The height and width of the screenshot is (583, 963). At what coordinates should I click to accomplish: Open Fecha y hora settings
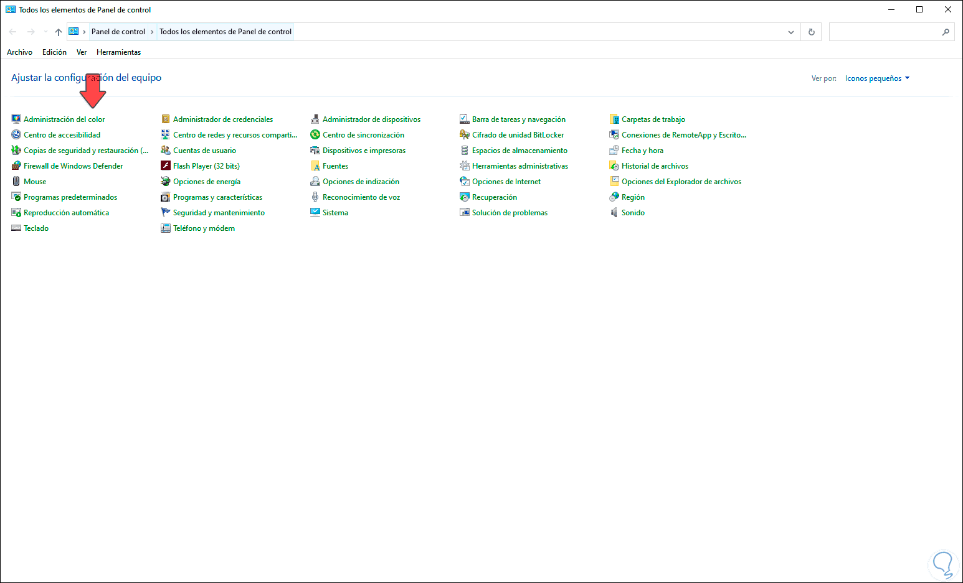(642, 150)
